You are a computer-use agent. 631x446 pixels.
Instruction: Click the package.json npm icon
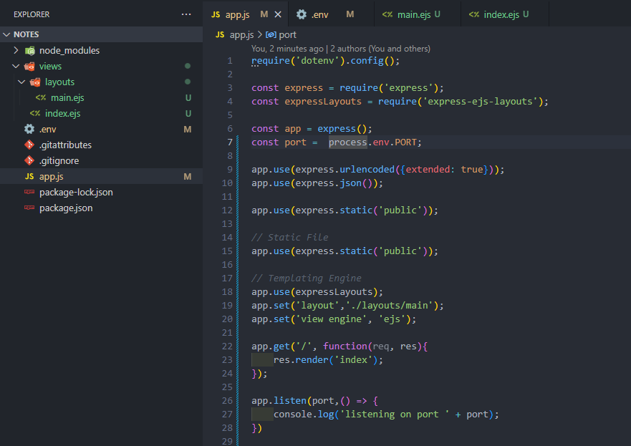tap(29, 208)
